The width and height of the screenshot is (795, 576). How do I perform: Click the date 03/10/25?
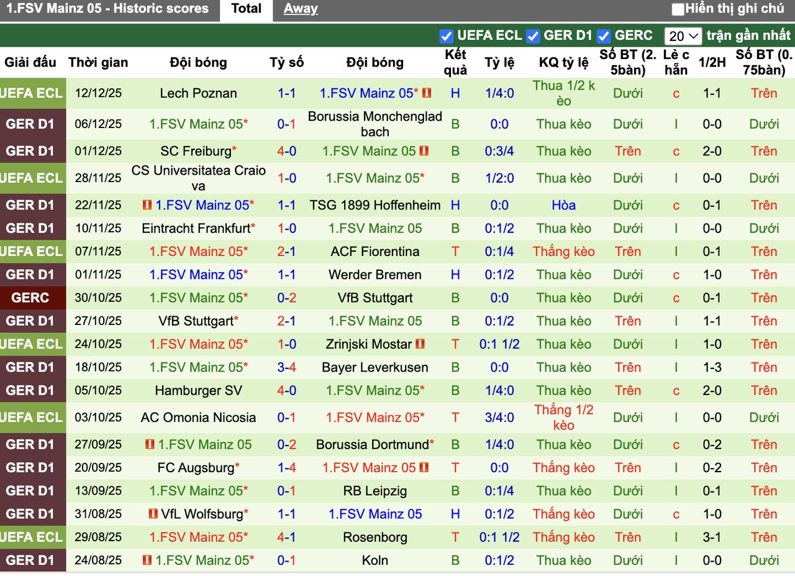(98, 418)
